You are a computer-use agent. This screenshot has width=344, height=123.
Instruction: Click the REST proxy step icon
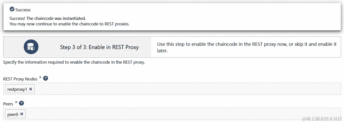point(31,47)
